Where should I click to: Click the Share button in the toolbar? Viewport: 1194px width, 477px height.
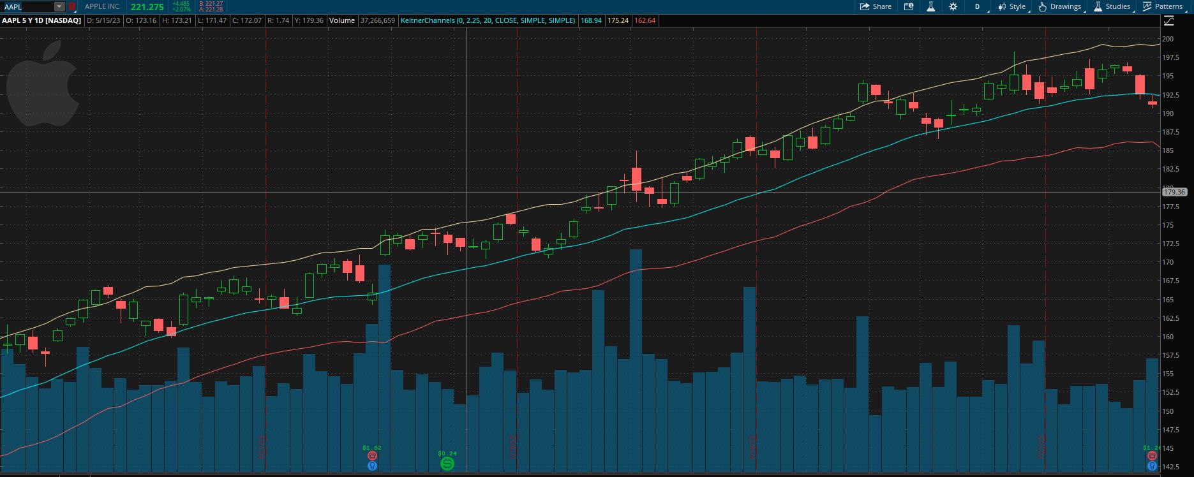coord(876,6)
